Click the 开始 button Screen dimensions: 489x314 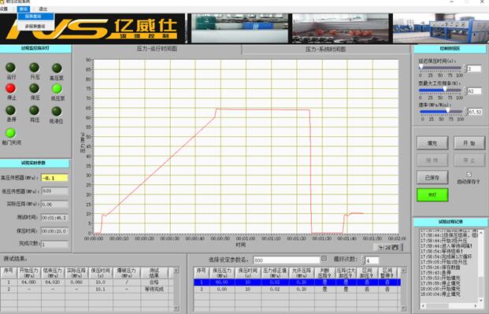(x=469, y=143)
